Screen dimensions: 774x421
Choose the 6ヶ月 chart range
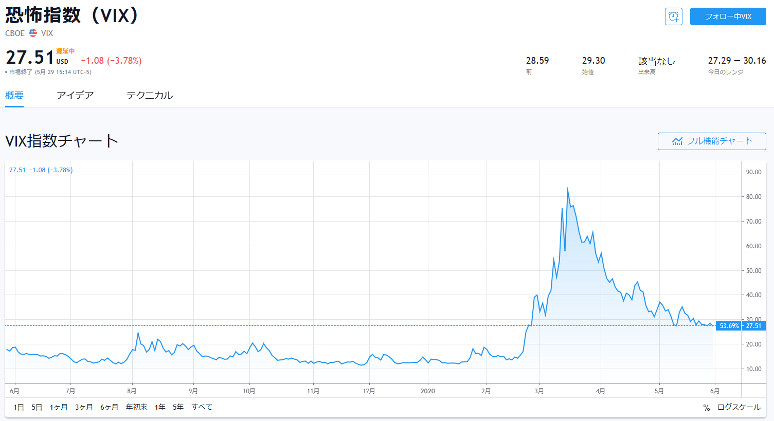pos(109,407)
